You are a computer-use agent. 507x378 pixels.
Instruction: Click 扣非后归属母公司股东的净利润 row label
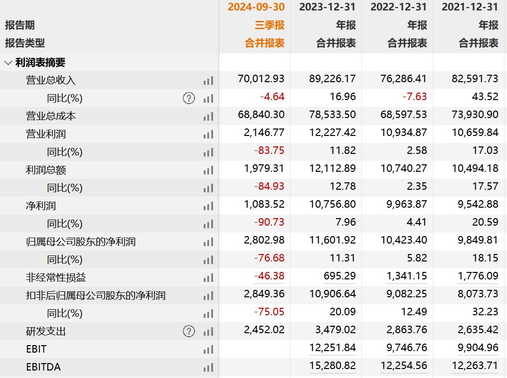tap(96, 295)
